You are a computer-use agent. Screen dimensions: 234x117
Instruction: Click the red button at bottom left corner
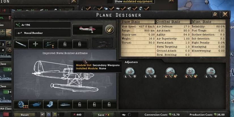pos(6,115)
